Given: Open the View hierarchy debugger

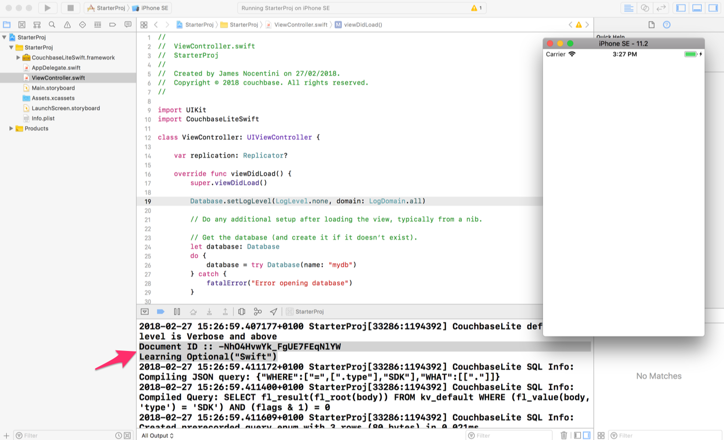Looking at the screenshot, I should pos(241,311).
